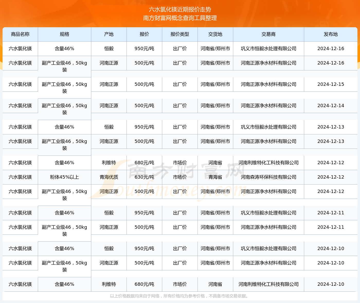This screenshot has width=360, height=303.
Task: Click 巩义市恒毅水处理有限公司 in 2024-12-11 row
Action: click(268, 213)
